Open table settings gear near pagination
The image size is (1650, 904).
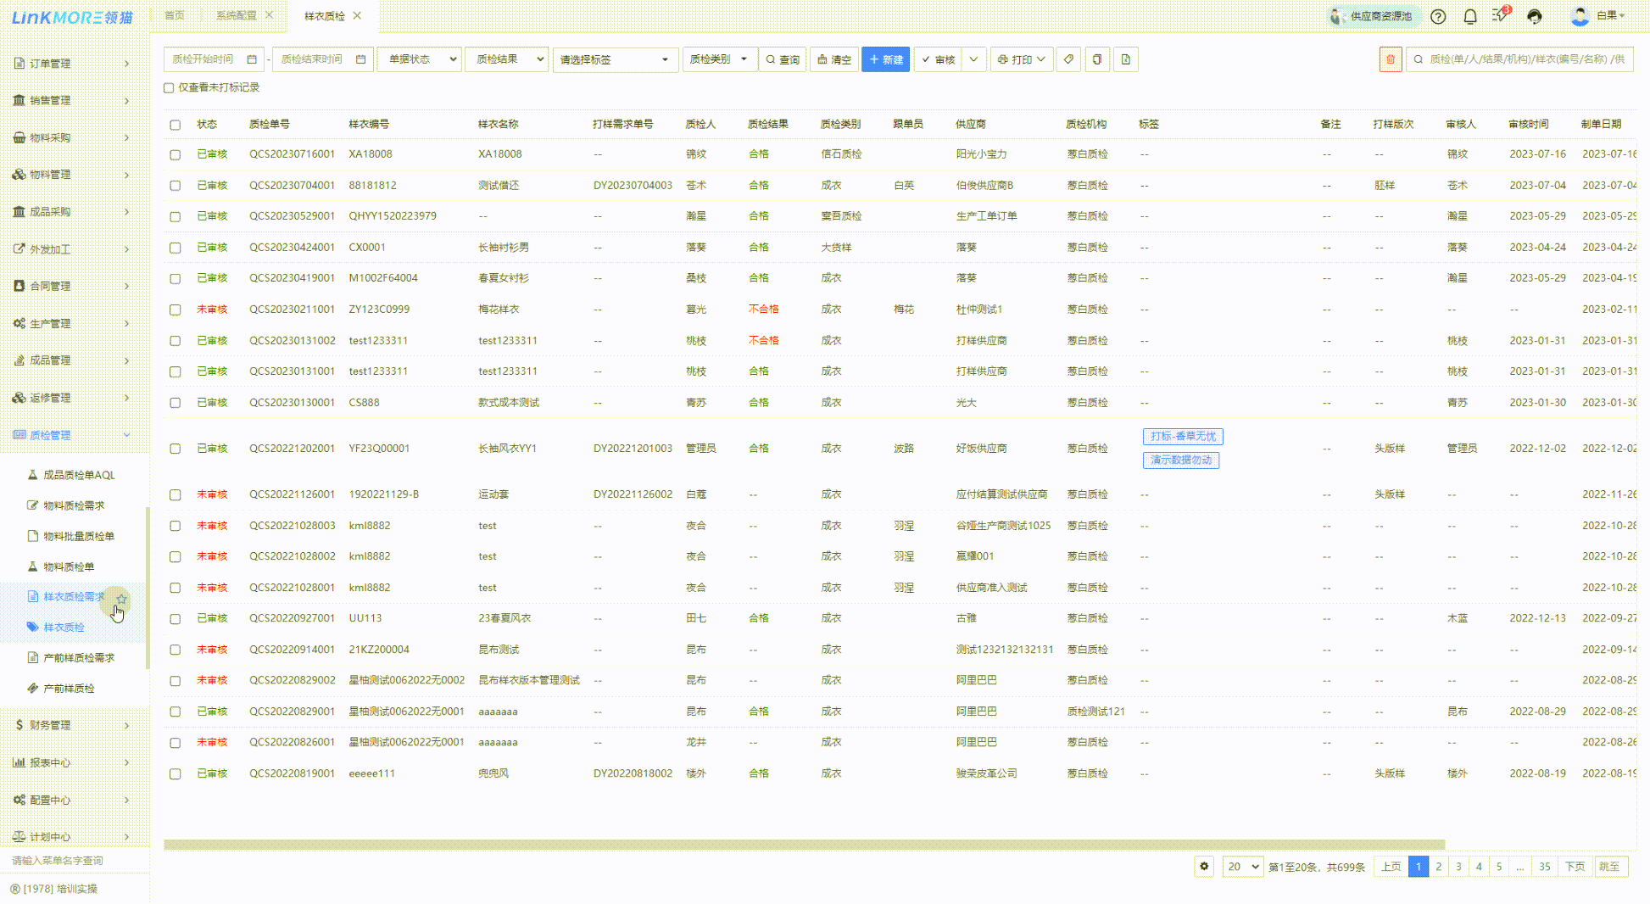coord(1204,867)
